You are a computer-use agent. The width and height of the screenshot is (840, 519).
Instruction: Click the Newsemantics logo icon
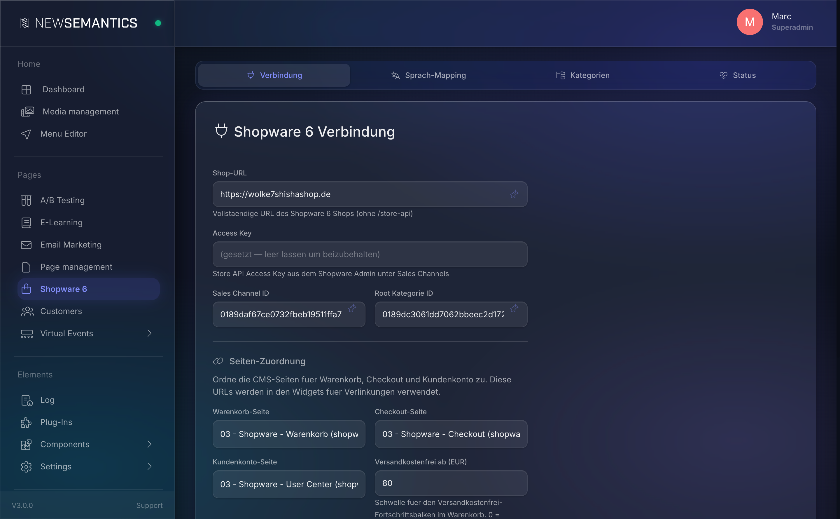[x=25, y=23]
